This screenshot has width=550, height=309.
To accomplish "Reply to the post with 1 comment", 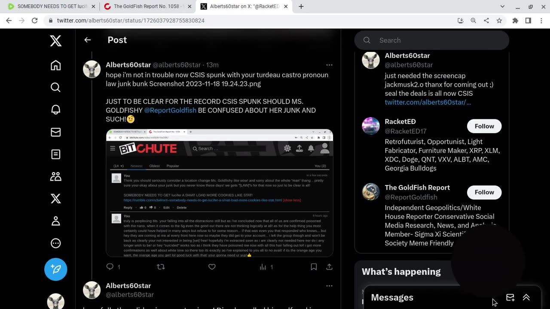I will click(110, 267).
